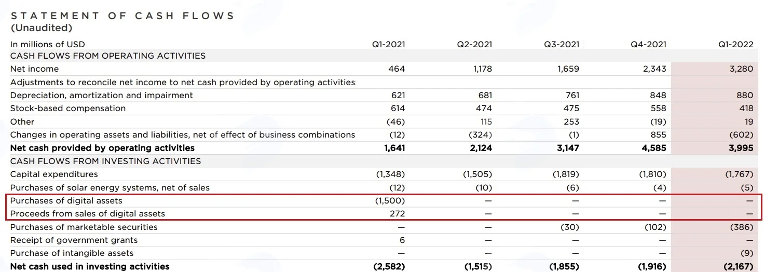Click Capital expenditures row label
Screen dimensions: 765x272
click(54, 174)
